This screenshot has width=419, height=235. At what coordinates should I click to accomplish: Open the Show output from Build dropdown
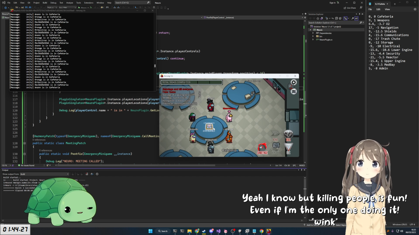45,174
